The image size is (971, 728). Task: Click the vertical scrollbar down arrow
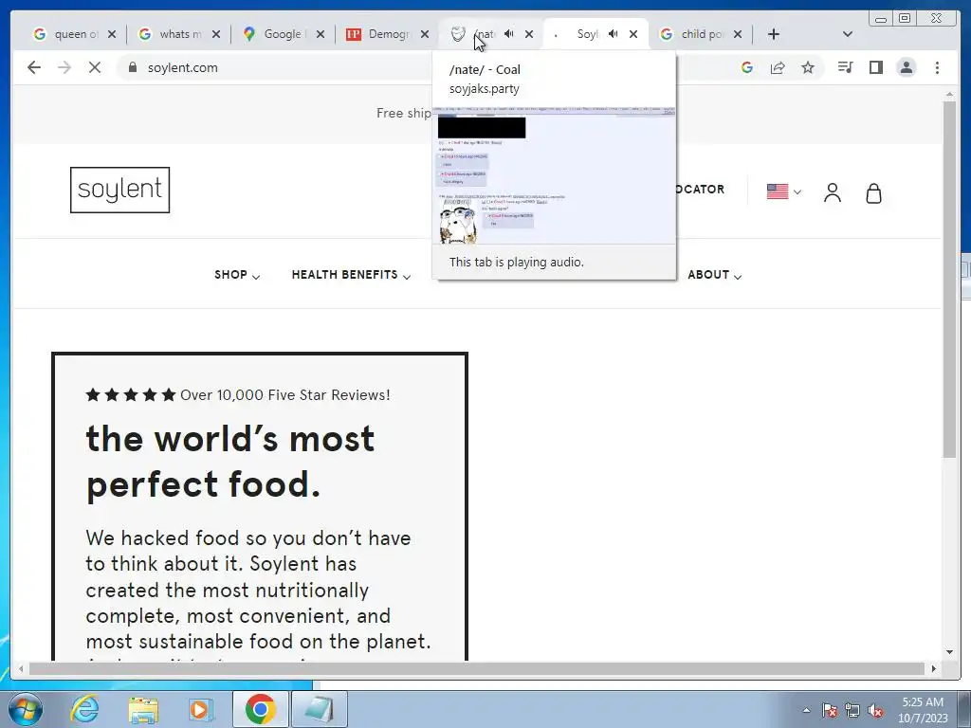point(949,652)
